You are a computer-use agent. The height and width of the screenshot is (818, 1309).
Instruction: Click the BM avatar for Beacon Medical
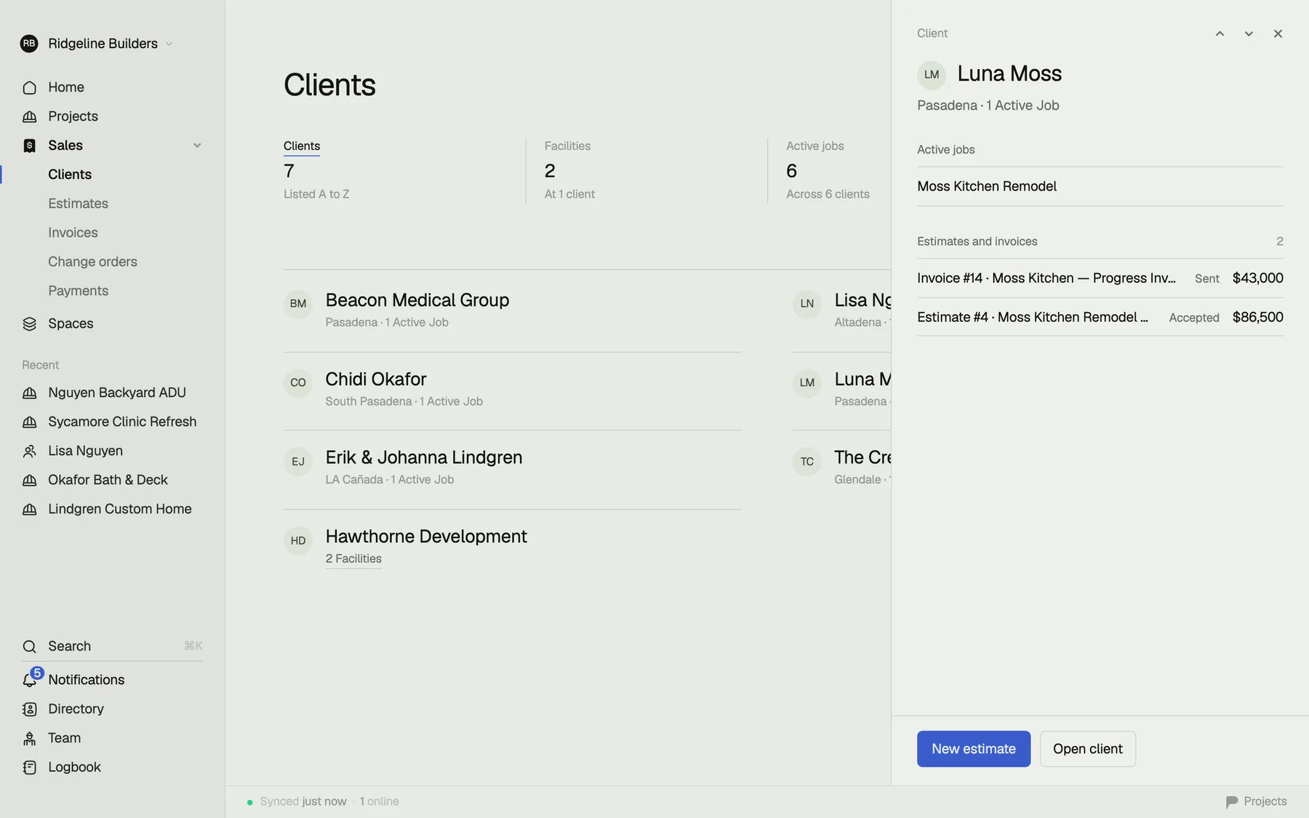pyautogui.click(x=298, y=304)
